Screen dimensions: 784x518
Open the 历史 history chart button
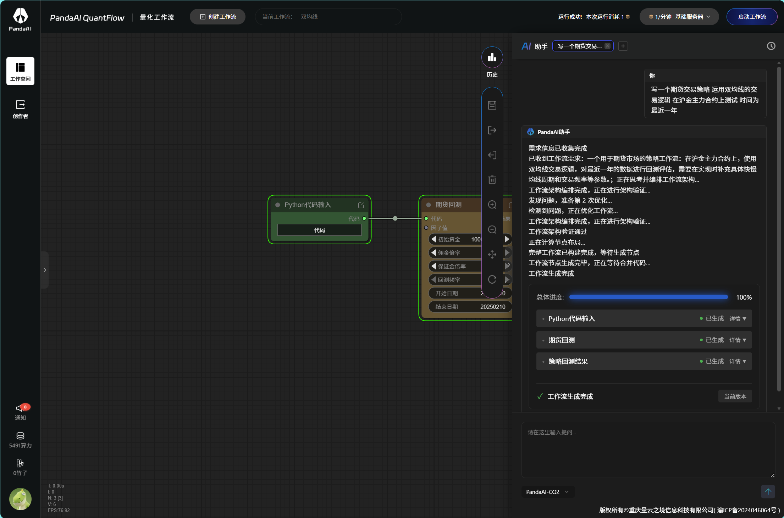click(492, 57)
